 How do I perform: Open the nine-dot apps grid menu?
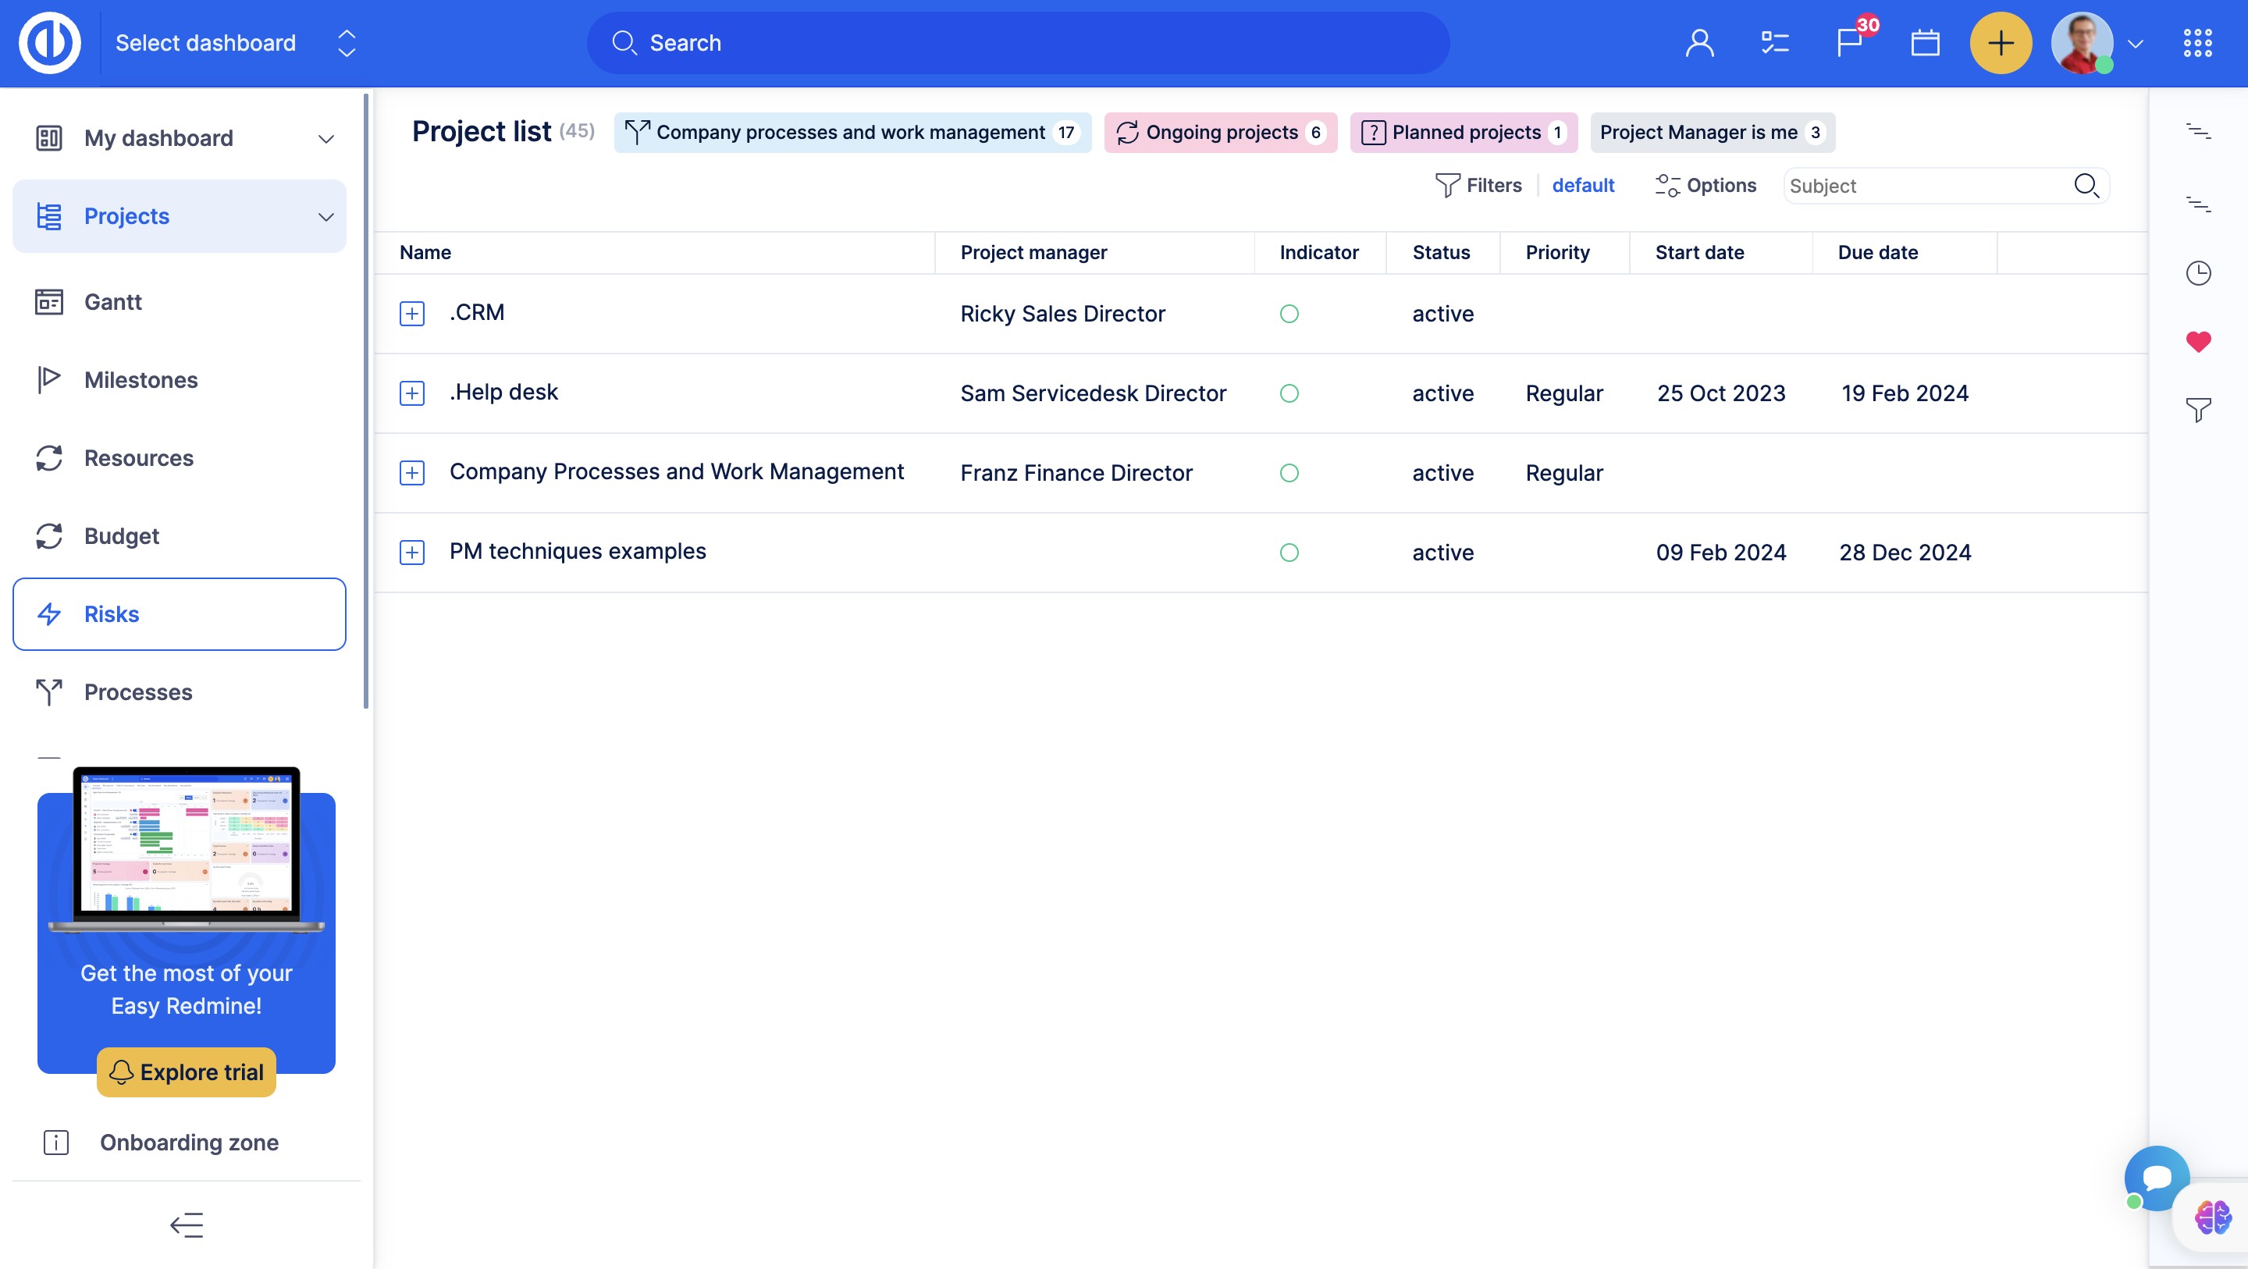(2196, 43)
